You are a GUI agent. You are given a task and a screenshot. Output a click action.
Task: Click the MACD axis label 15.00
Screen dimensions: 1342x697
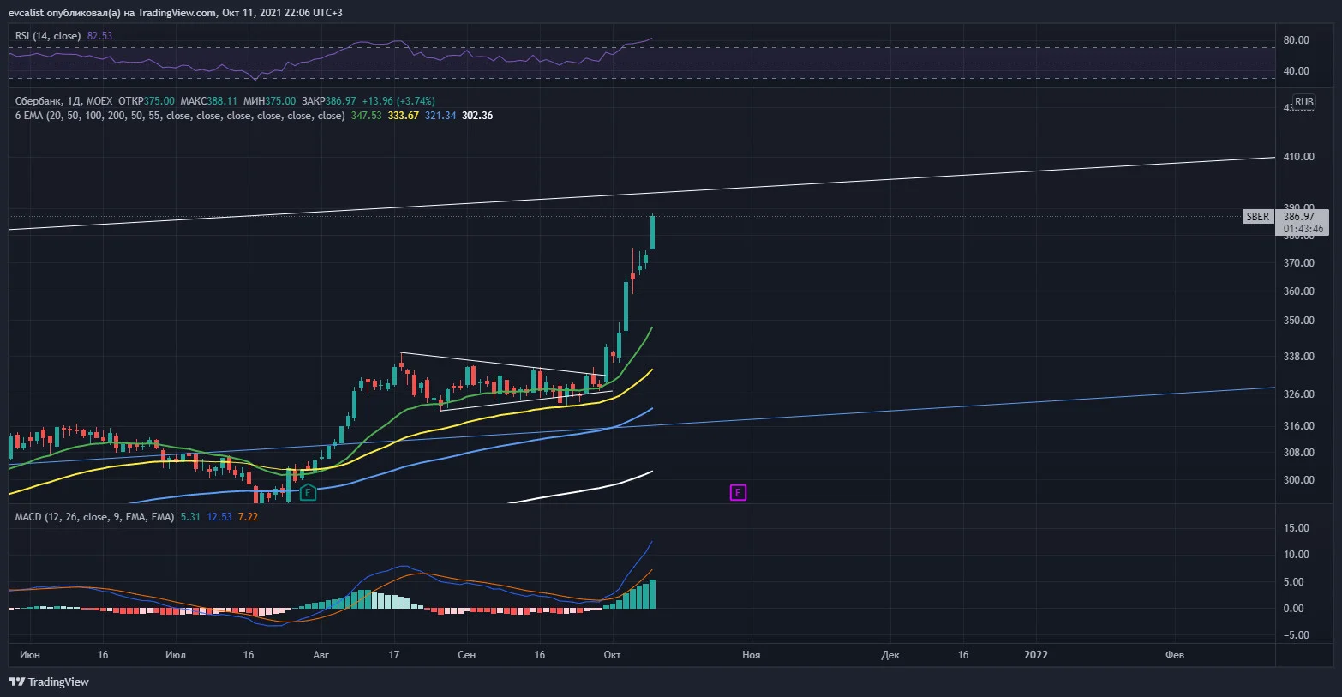pos(1296,528)
